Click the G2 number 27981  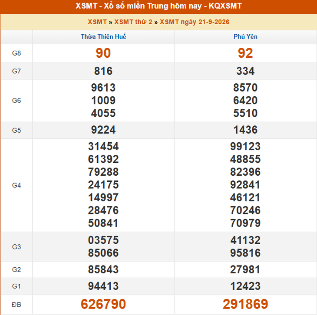point(245,269)
